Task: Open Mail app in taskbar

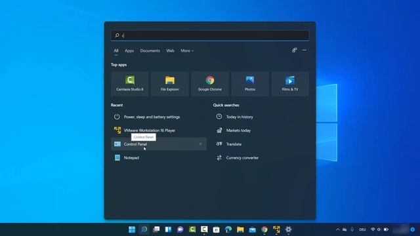Action: [x=252, y=229]
